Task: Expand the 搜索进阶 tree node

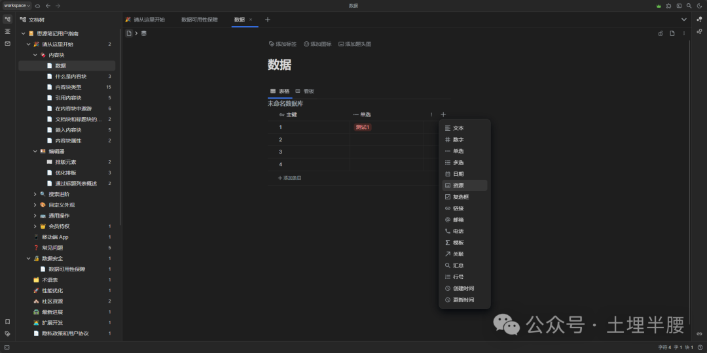Action: click(35, 194)
